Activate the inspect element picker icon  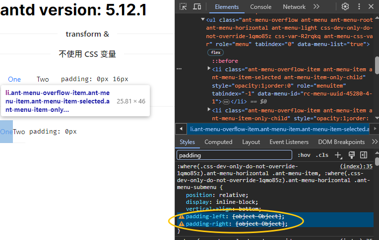point(183,6)
